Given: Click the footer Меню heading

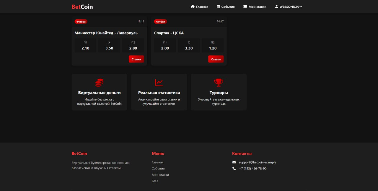Looking at the screenshot, I should [158, 154].
